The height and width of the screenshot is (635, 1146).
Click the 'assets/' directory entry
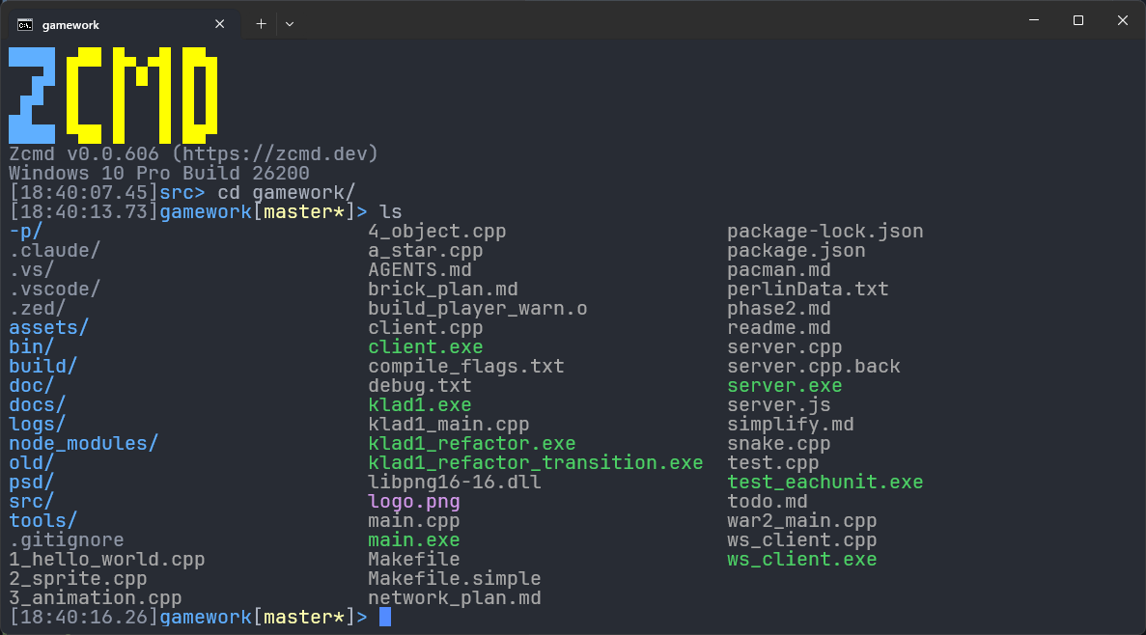49,327
